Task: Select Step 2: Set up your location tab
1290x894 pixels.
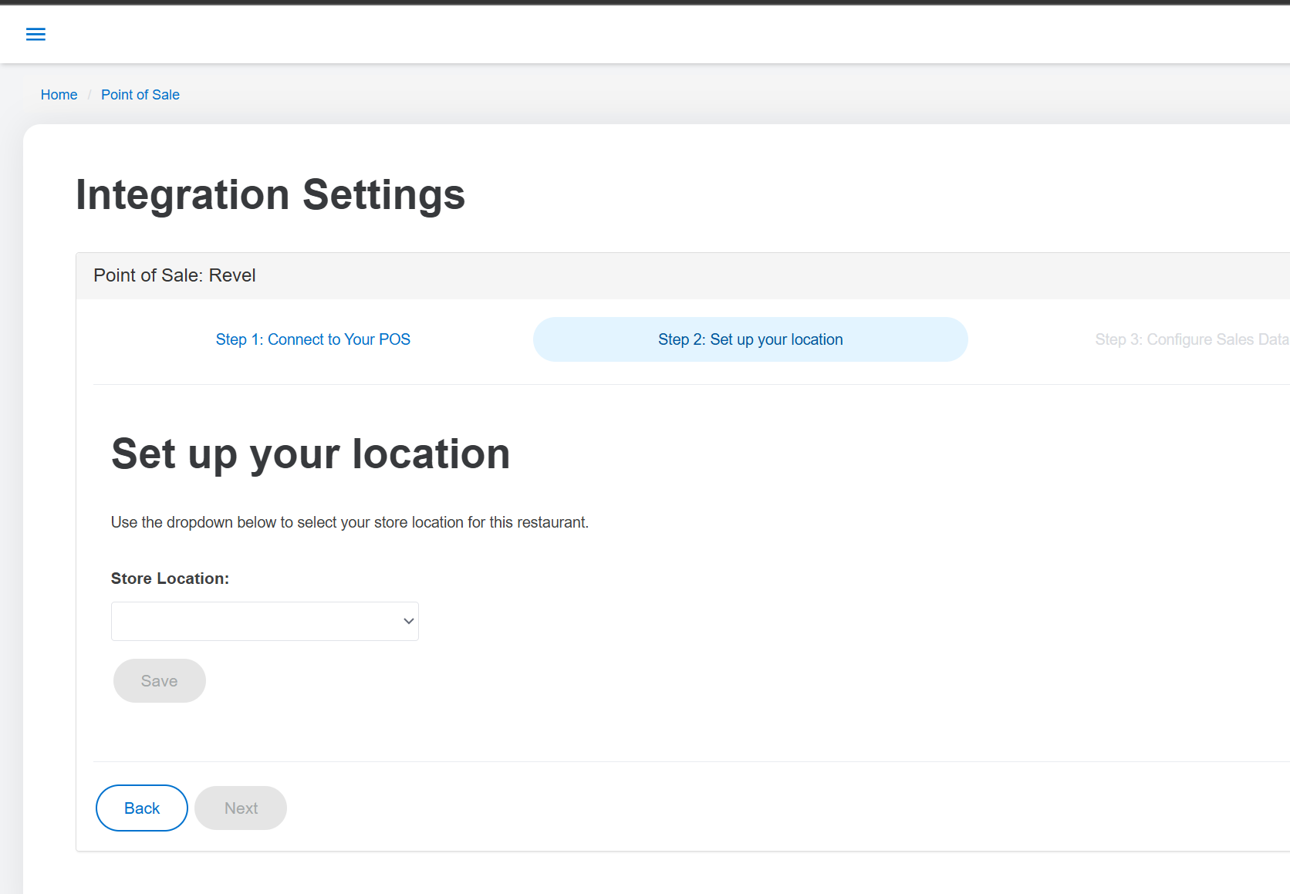Action: point(750,339)
